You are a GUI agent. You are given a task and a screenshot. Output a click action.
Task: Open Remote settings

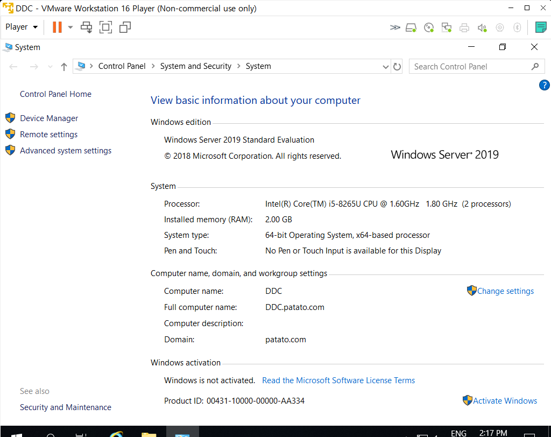coord(48,135)
